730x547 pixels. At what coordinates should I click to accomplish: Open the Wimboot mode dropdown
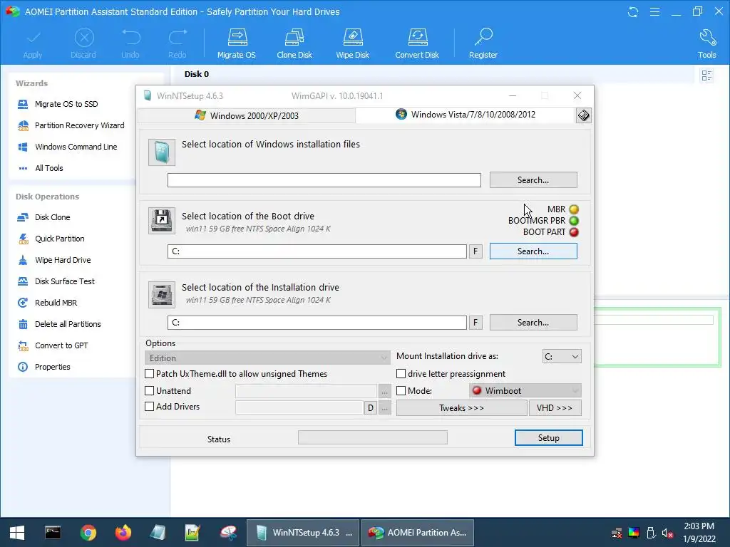point(525,391)
